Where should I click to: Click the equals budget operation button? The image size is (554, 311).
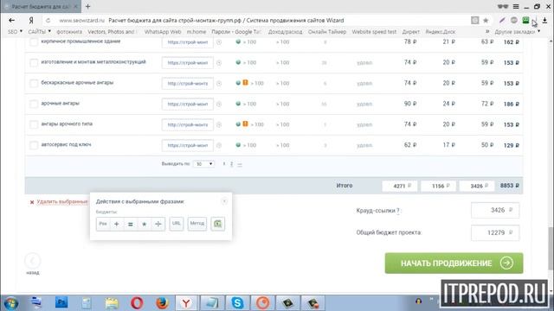tap(131, 224)
